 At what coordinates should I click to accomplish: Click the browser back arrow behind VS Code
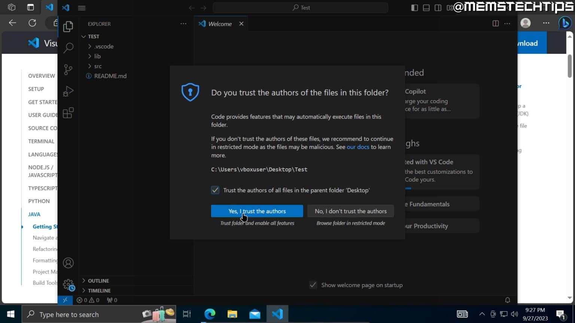(12, 23)
